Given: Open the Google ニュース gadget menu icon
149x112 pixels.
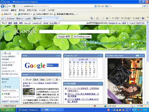Looking at the screenshot, I should click(57, 75).
